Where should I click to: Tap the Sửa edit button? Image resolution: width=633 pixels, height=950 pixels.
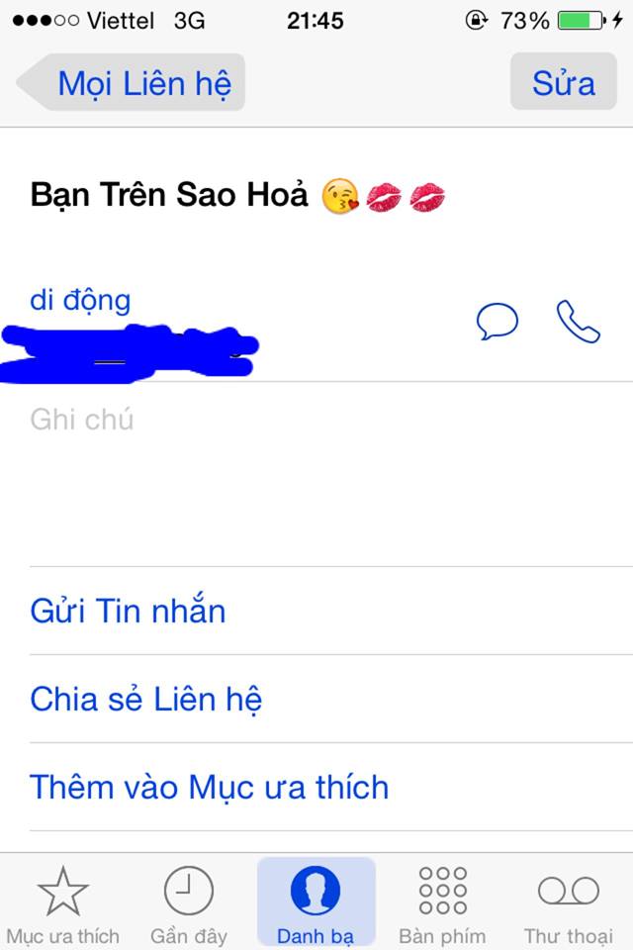[564, 82]
